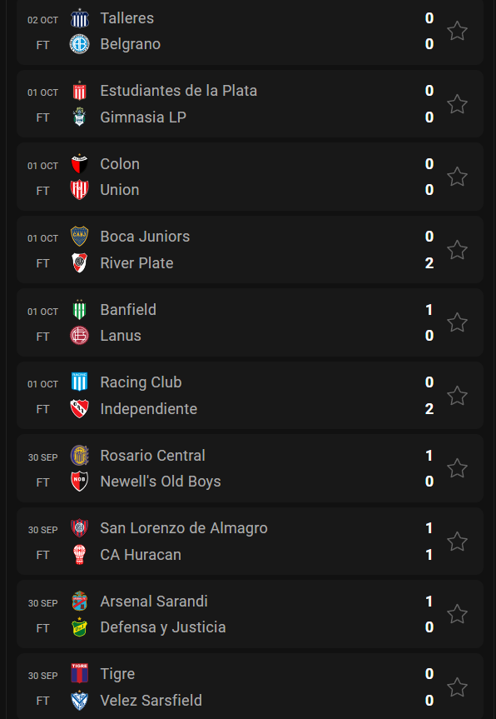Star the Racing Club vs Independiente match

pyautogui.click(x=457, y=396)
